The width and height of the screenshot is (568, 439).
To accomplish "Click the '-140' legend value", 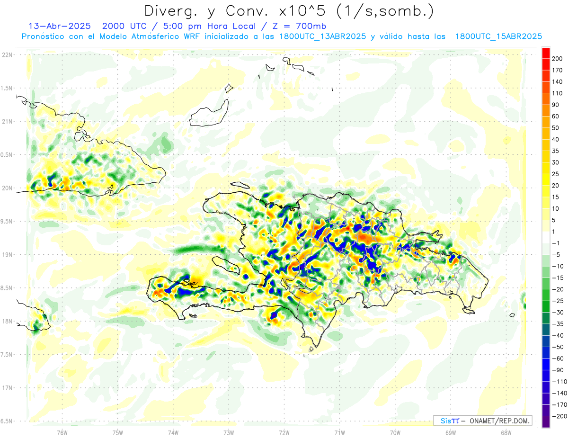I will point(559,394).
